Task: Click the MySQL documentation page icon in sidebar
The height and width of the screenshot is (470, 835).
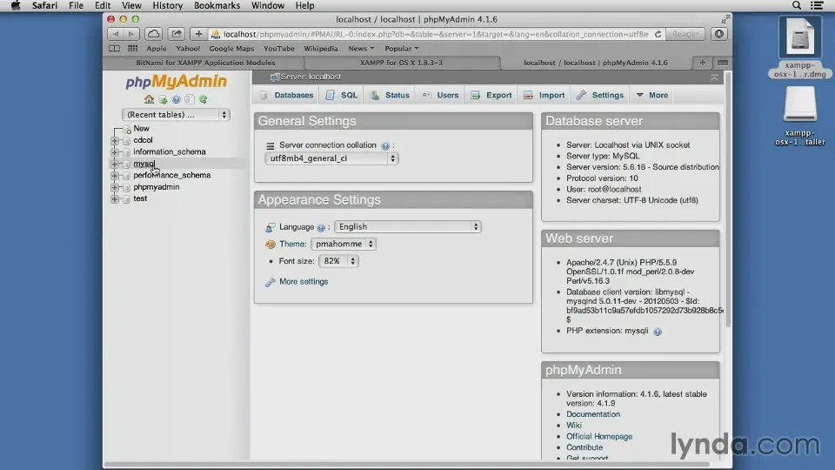Action: click(190, 99)
